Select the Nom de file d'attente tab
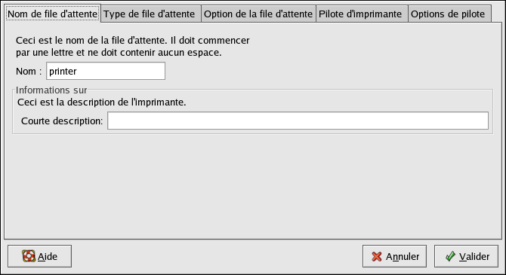Screen dimensions: 506x275 click(53, 14)
